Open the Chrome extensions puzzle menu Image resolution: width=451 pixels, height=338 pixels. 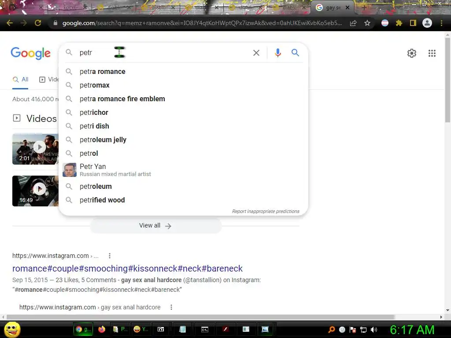click(x=399, y=23)
